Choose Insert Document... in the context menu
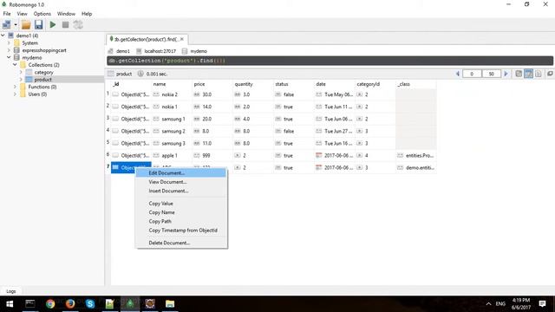The width and height of the screenshot is (555, 312). tap(181, 191)
